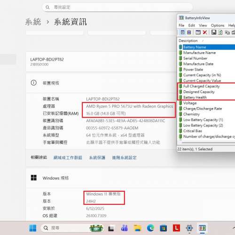
Task: Click the device ID AFA0A8B1-53E5-4E9A value
Action: click(x=125, y=121)
